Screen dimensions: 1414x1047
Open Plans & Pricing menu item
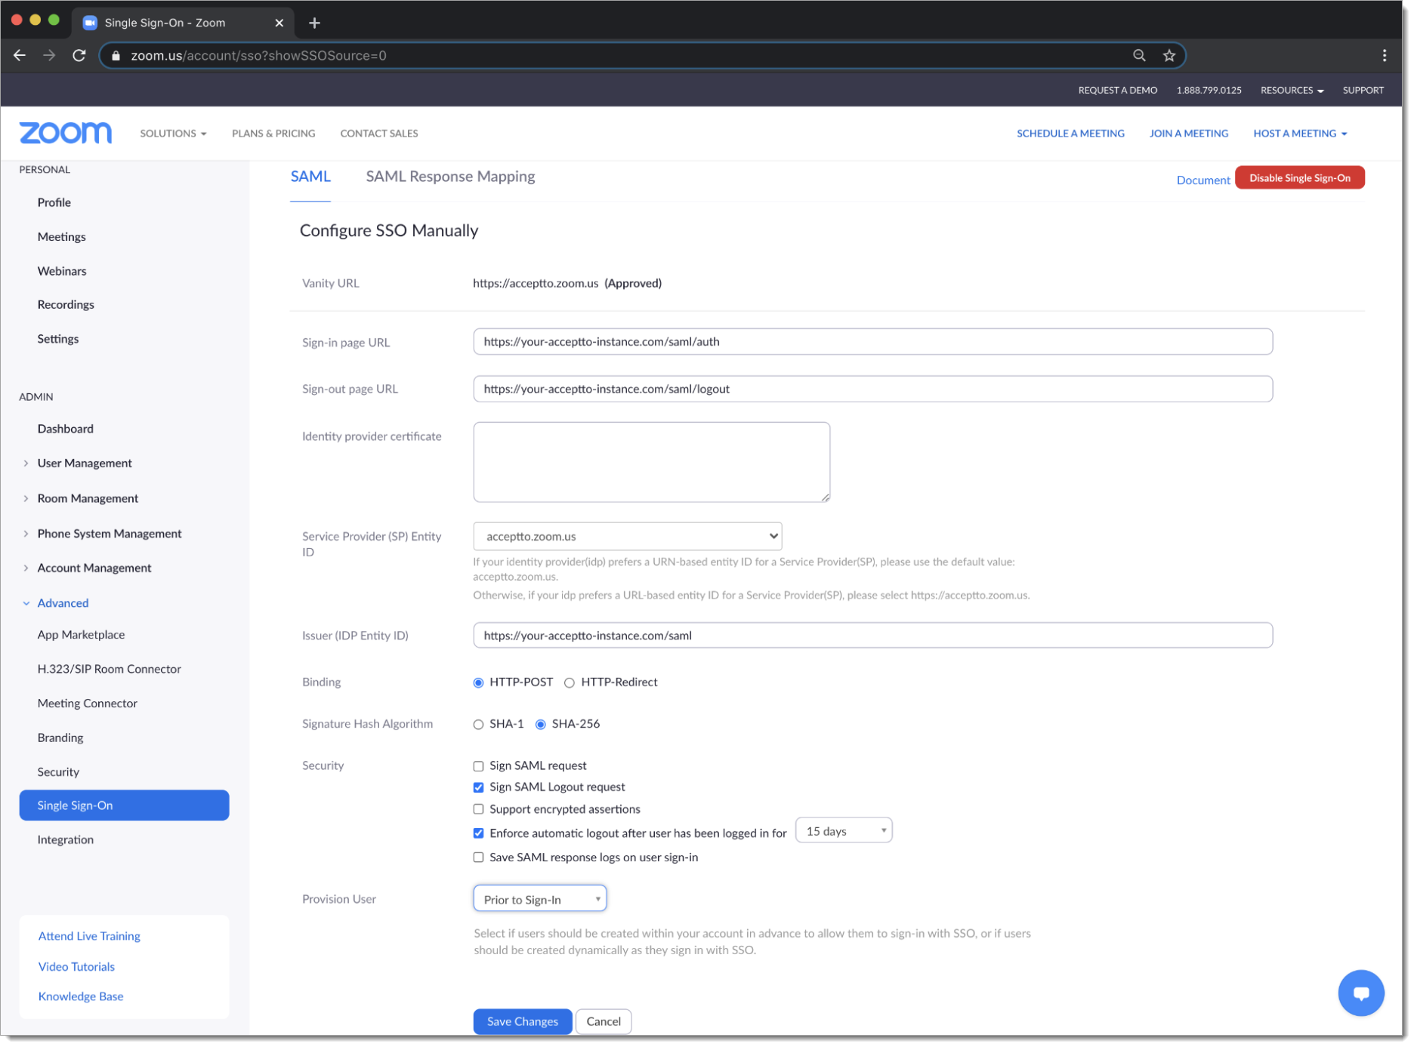[273, 134]
